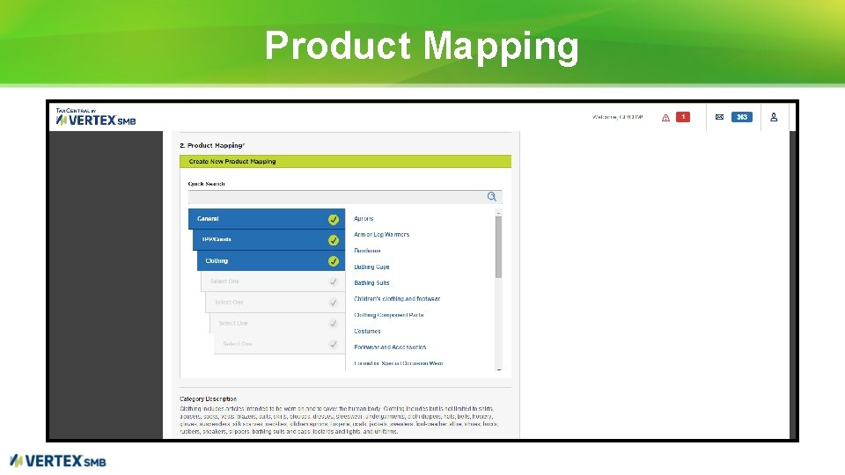The image size is (845, 475).
Task: Select the General category level
Action: coord(267,219)
